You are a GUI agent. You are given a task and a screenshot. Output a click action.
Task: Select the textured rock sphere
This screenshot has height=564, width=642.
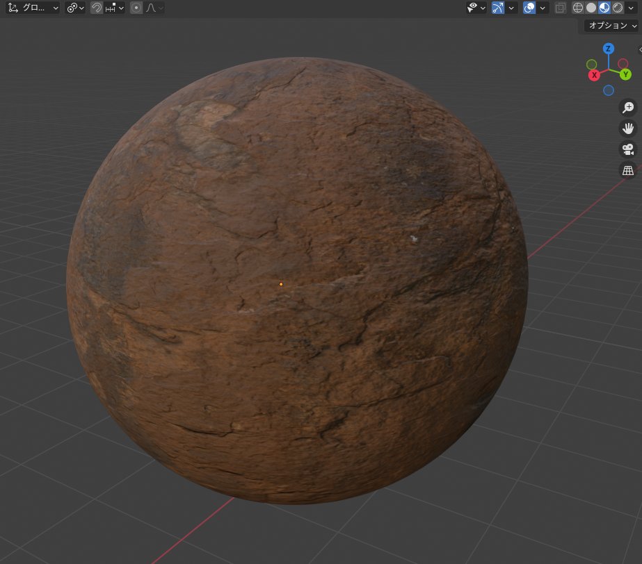(x=297, y=281)
